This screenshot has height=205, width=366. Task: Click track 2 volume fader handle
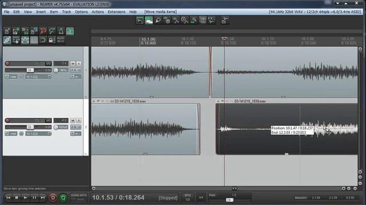[x=30, y=127]
